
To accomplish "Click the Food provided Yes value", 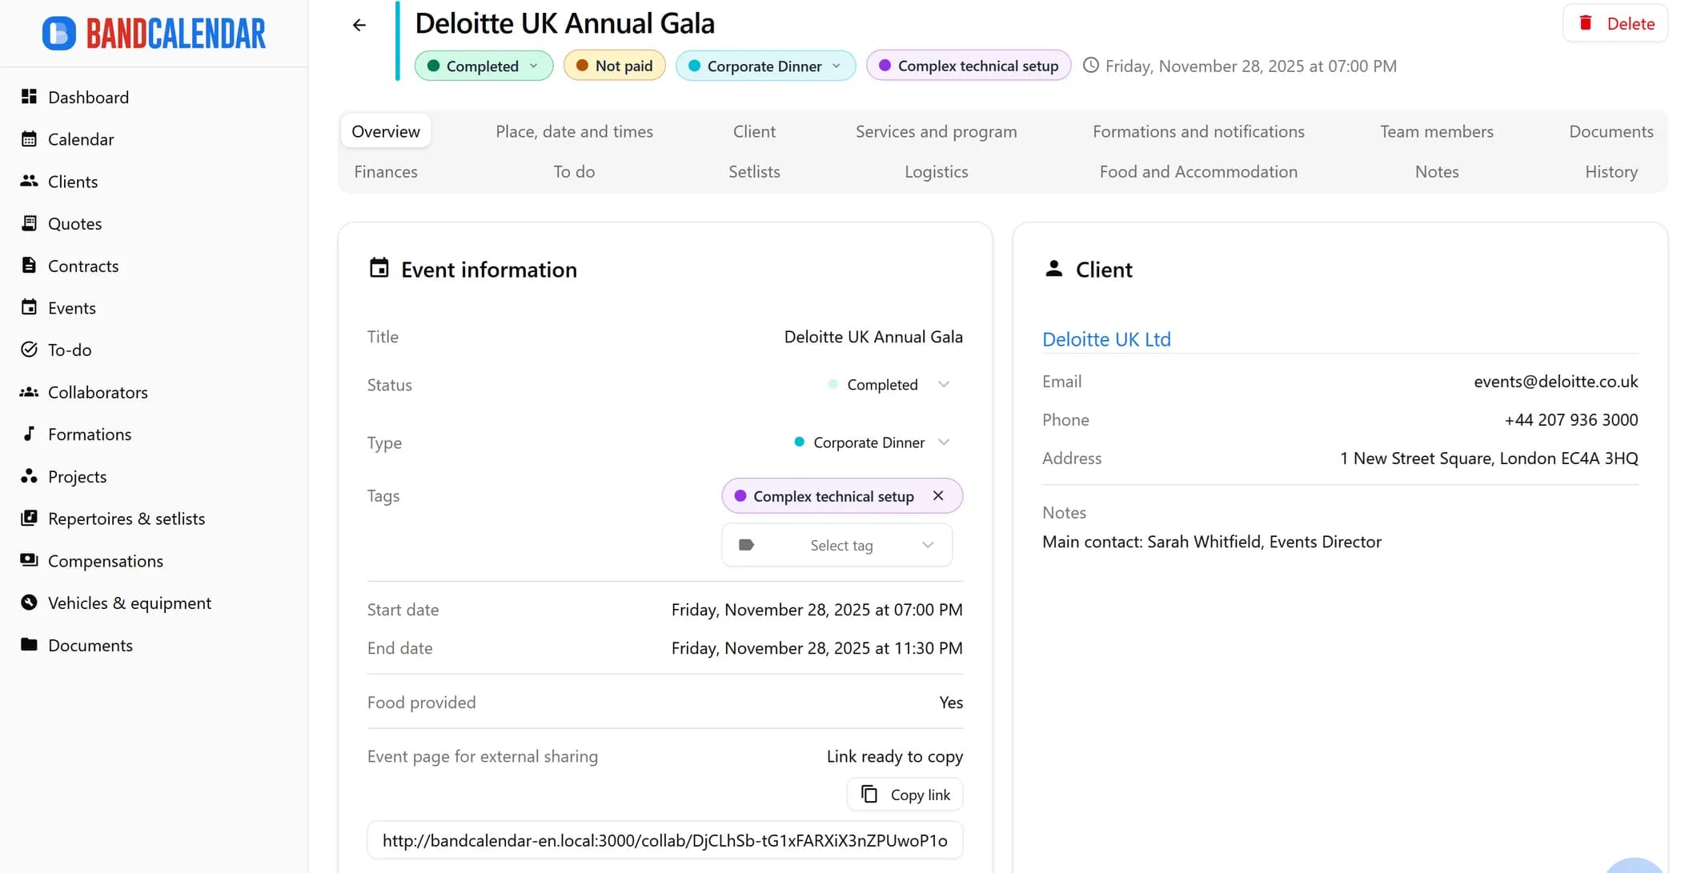I will 951,703.
